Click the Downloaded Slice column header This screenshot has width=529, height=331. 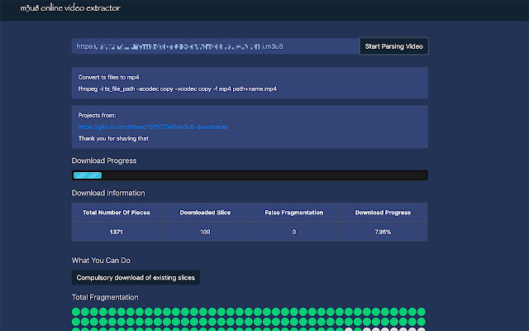tap(205, 213)
